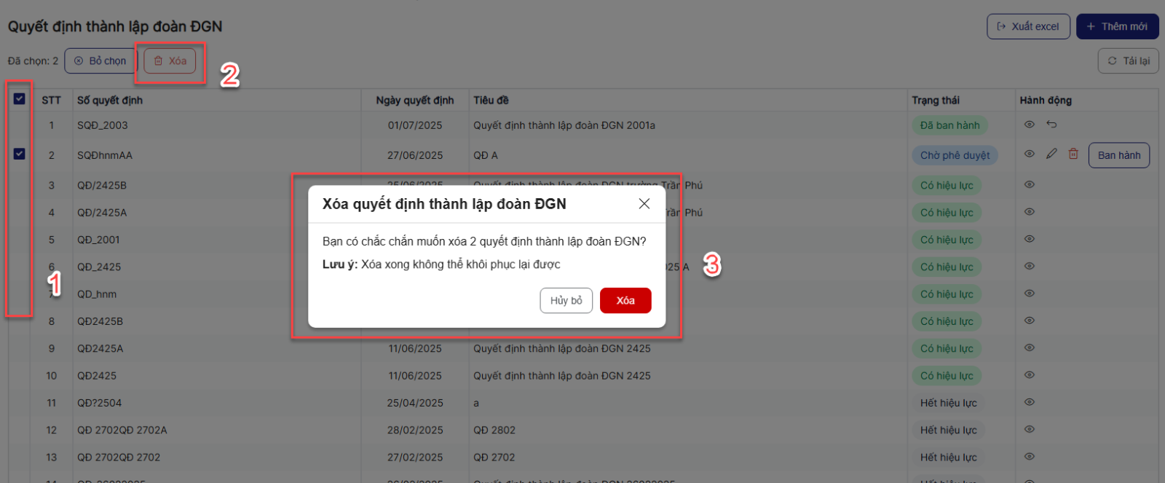Click the trash icon in SQDhnmAA row
The width and height of the screenshot is (1165, 483).
tap(1073, 154)
